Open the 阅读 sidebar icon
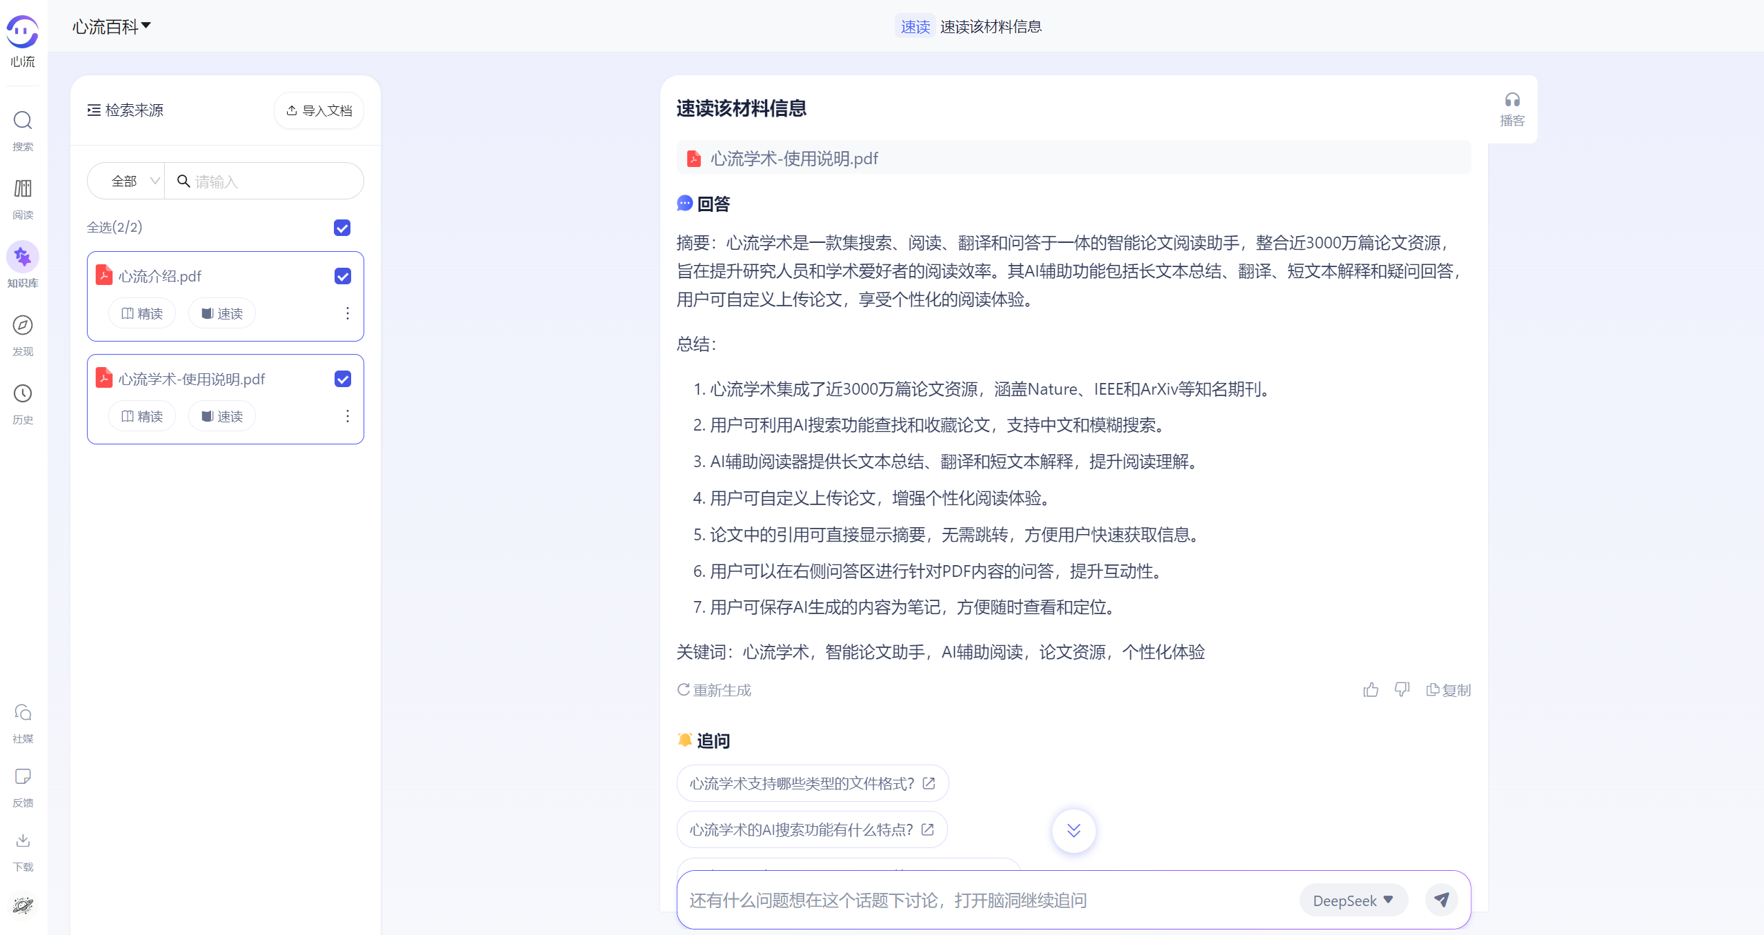The height and width of the screenshot is (935, 1764). click(23, 188)
